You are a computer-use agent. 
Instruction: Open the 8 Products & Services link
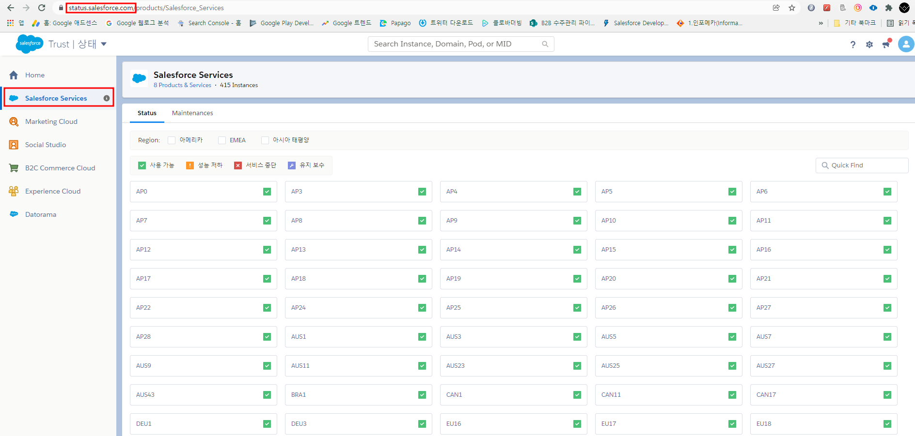(x=182, y=85)
